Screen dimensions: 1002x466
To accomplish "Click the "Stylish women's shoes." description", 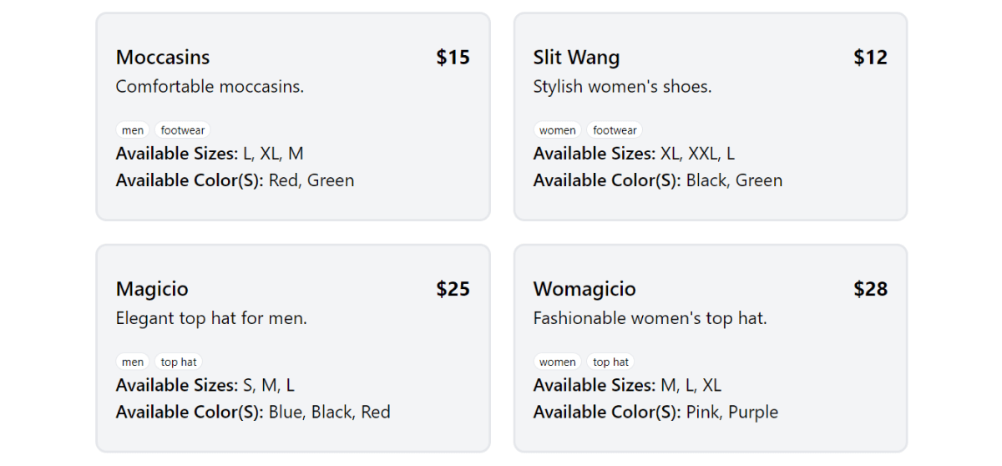I will pos(622,87).
